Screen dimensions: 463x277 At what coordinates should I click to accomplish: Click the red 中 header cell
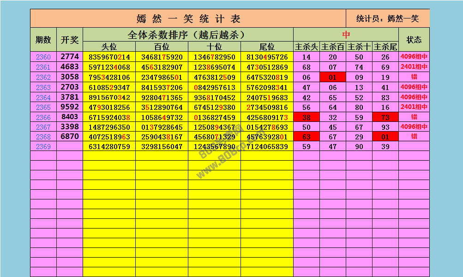click(346, 35)
